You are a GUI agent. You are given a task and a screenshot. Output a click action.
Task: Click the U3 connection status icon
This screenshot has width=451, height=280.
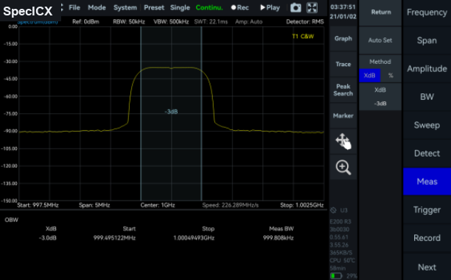pyautogui.click(x=333, y=210)
